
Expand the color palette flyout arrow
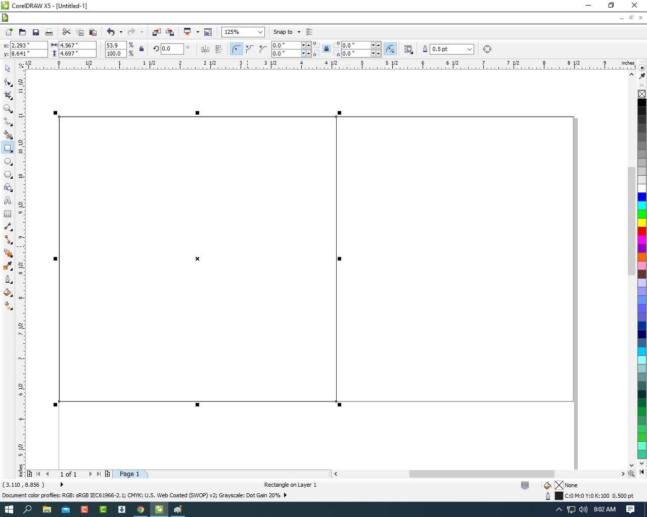[x=642, y=68]
